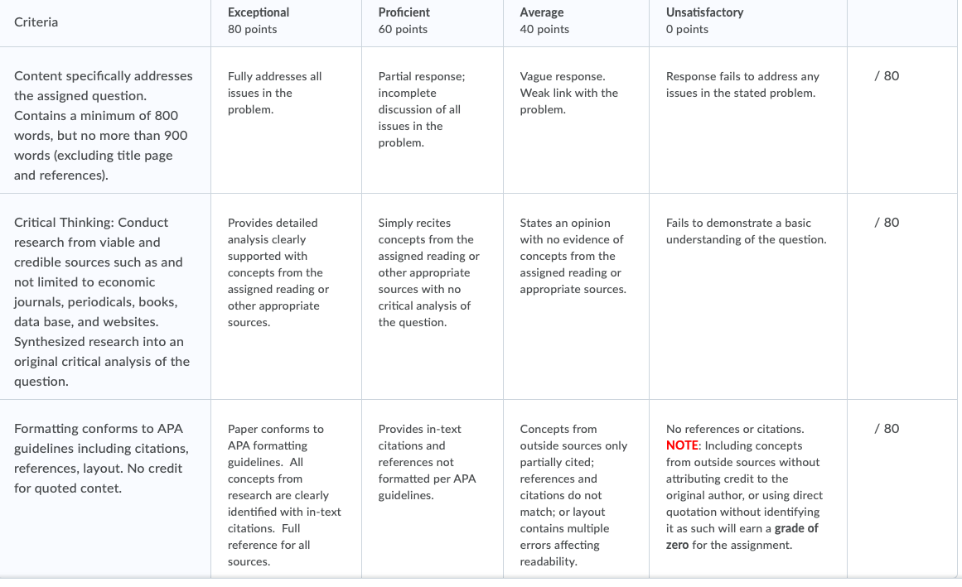This screenshot has width=962, height=587.
Task: Click the '/ 80' score for Formatting criterion
Action: [887, 428]
